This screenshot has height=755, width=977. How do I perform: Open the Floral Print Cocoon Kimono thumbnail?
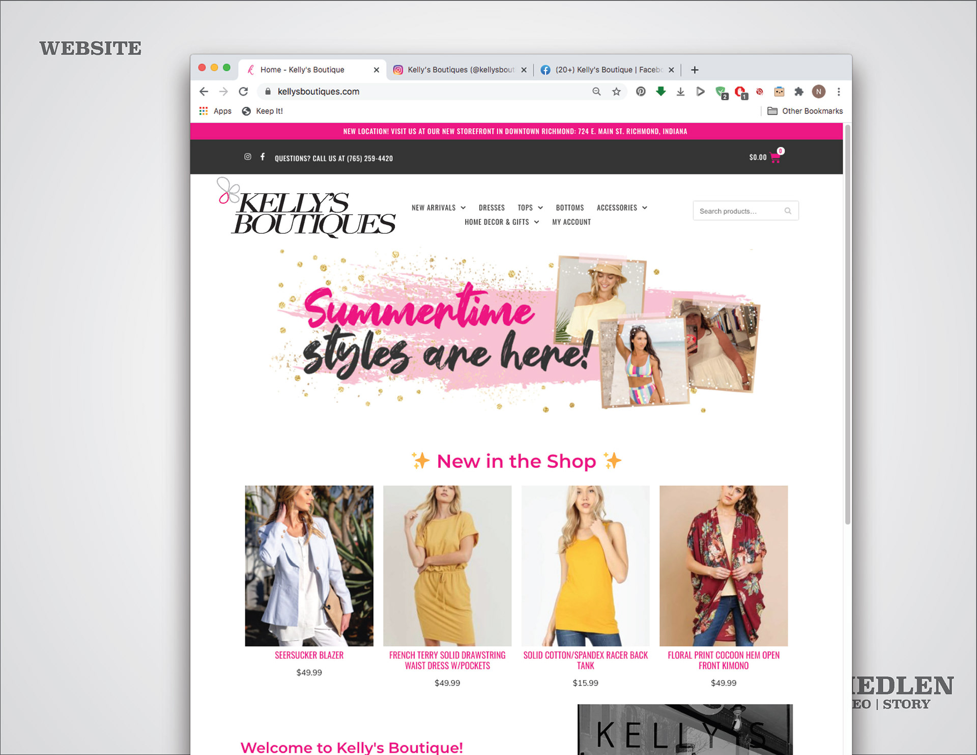click(723, 565)
